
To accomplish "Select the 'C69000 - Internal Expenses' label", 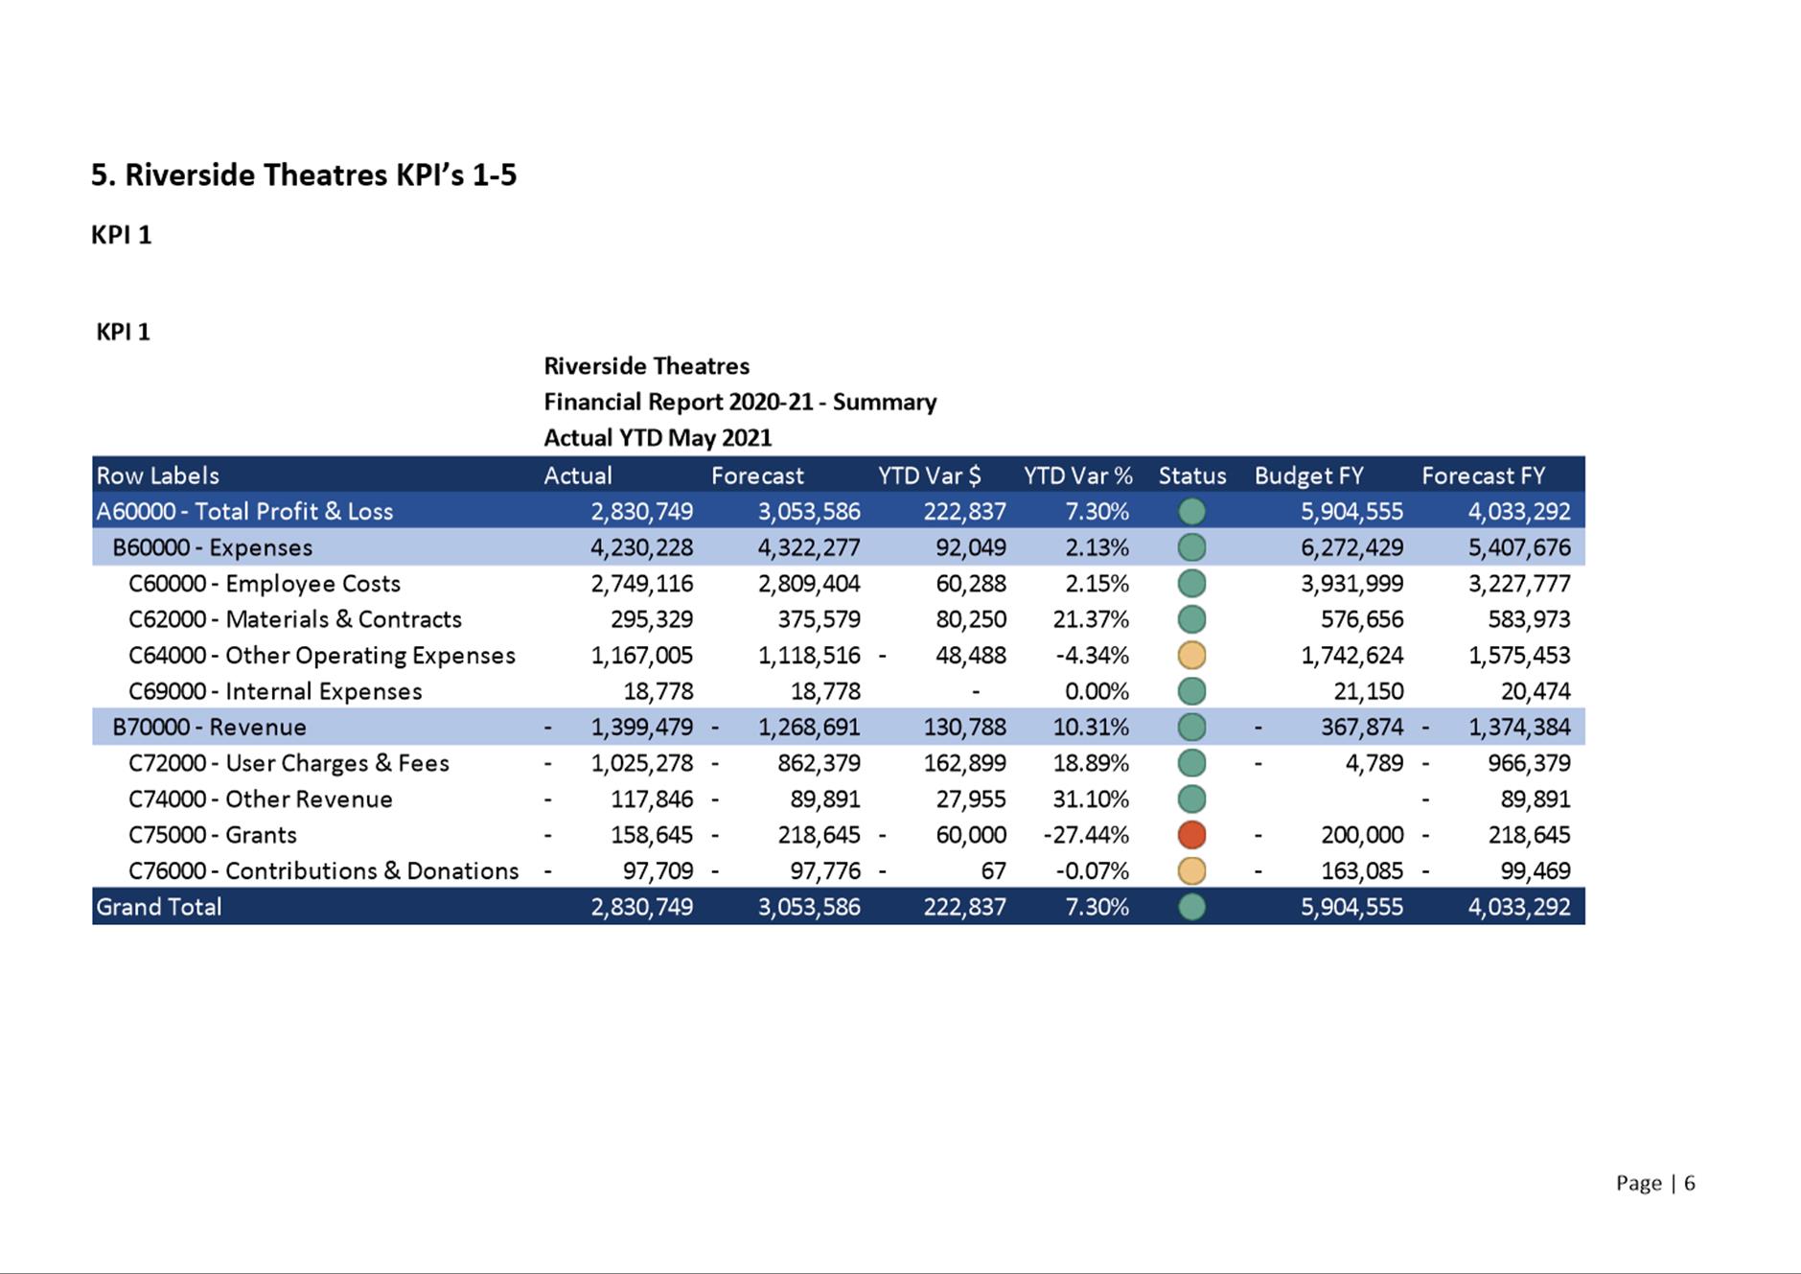I will click(x=275, y=691).
